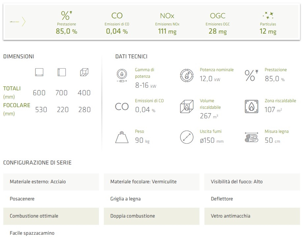Click the CO emissions icon in Dati Tecnici
This screenshot has height=240, width=303.
(122, 106)
